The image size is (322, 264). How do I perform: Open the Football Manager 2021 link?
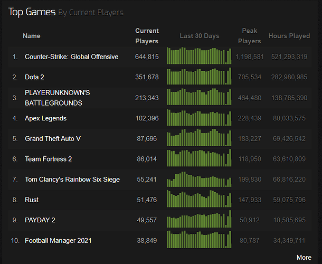click(58, 240)
